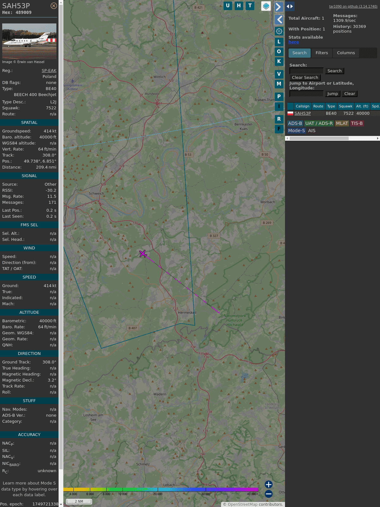Sort table by Squawk column
The image size is (380, 507).
pos(345,106)
